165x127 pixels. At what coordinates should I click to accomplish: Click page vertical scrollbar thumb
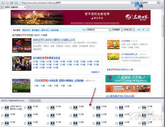162,26
